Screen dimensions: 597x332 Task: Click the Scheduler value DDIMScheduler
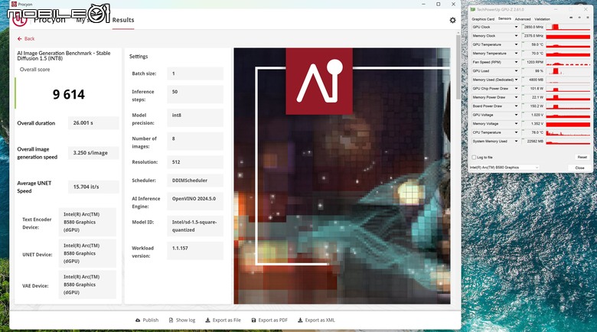195,181
